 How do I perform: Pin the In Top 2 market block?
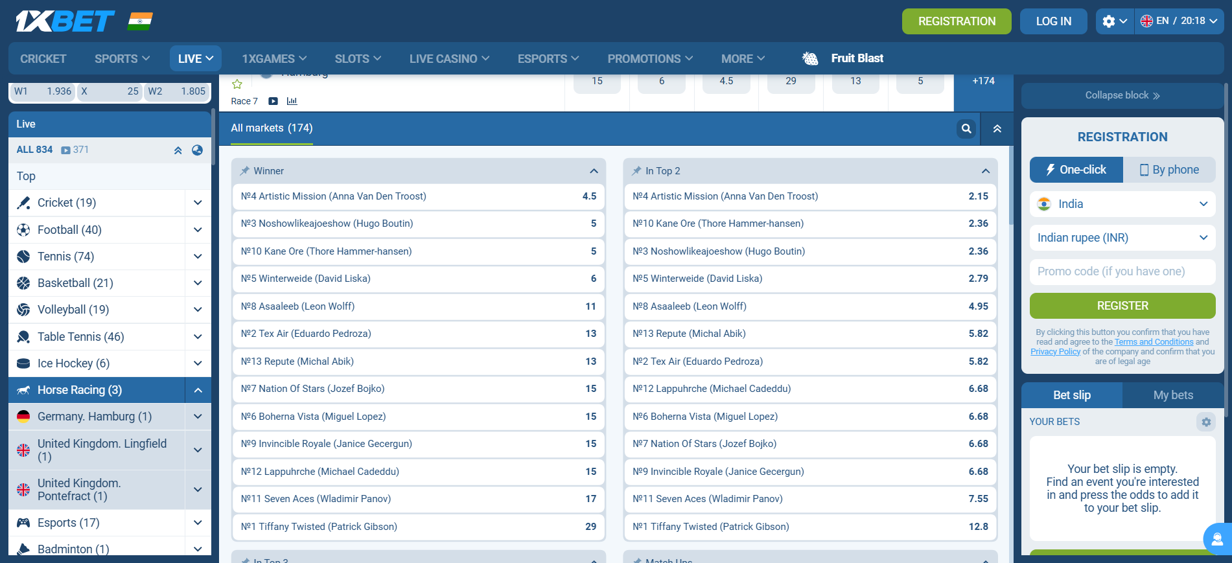(x=636, y=171)
